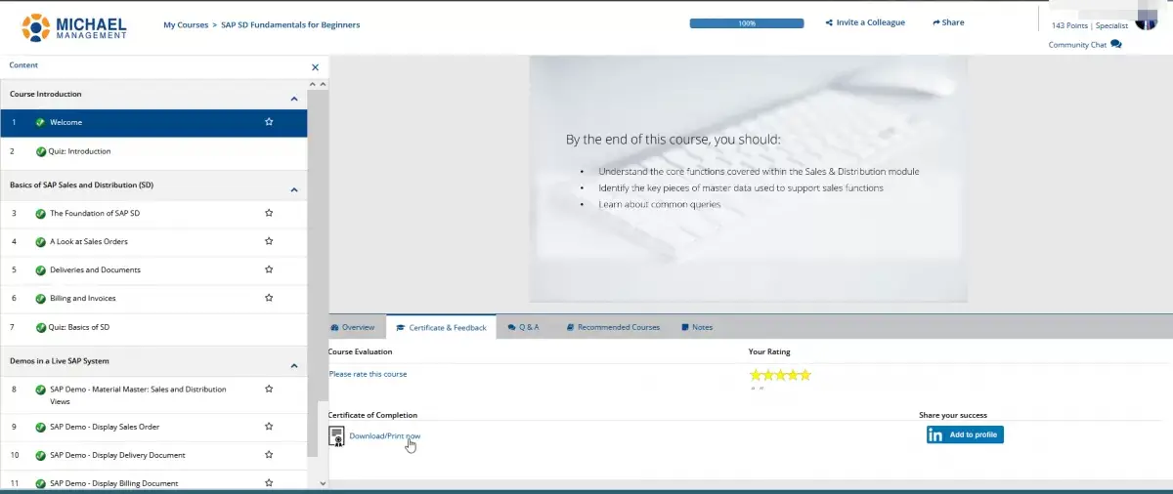The image size is (1173, 494).
Task: View 143 Points Specialist status
Action: 1089,25
